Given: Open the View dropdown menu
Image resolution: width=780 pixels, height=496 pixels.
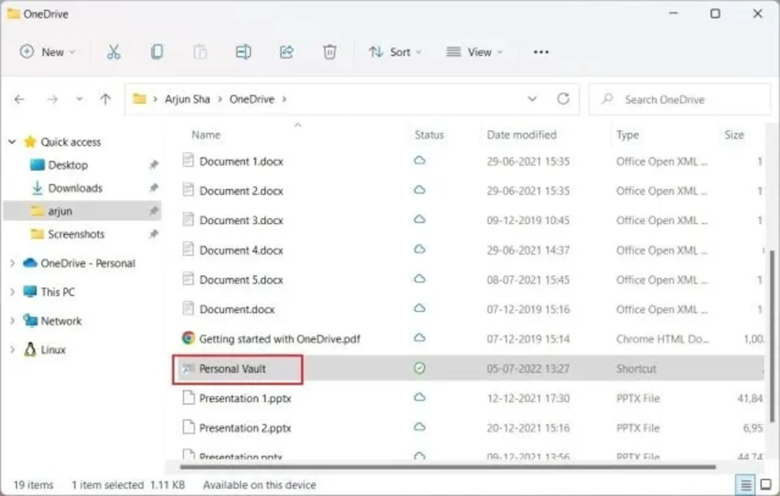Looking at the screenshot, I should (x=474, y=52).
